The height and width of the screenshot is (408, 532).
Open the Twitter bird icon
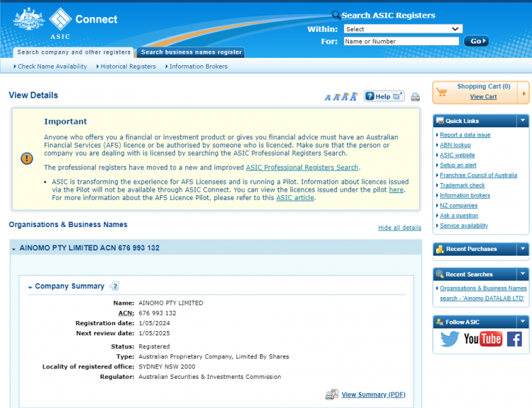(x=450, y=339)
